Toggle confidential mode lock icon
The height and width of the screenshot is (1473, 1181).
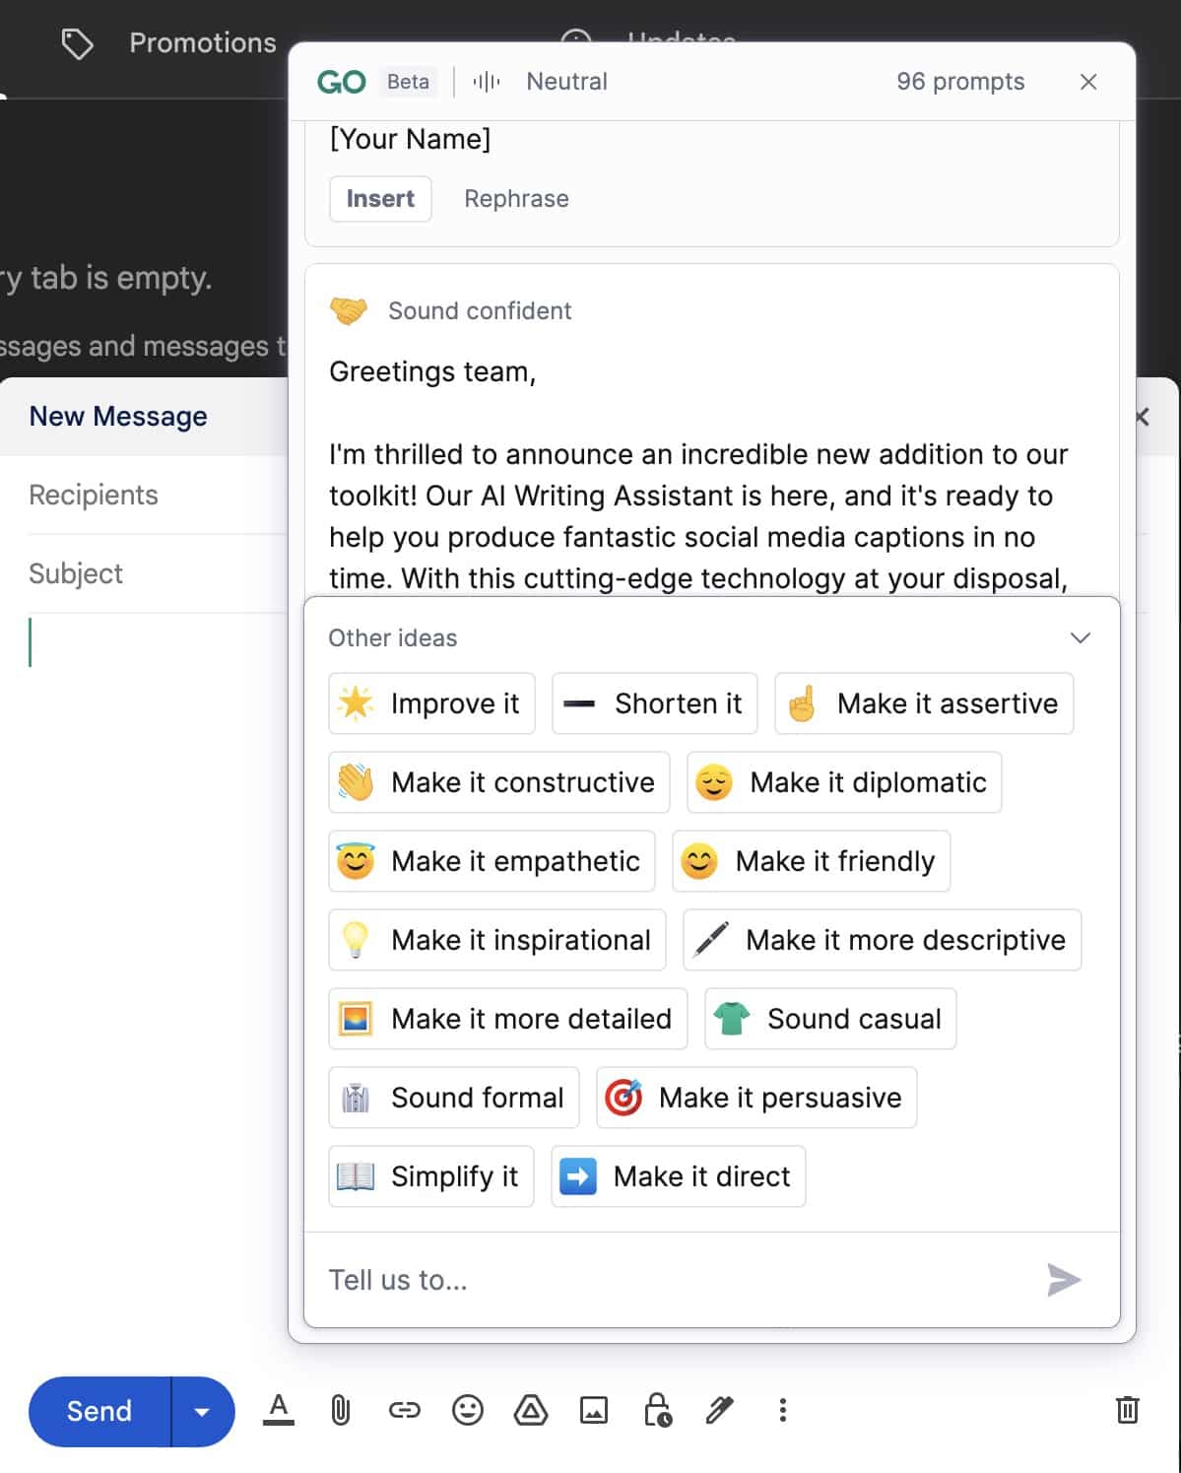tap(657, 1410)
